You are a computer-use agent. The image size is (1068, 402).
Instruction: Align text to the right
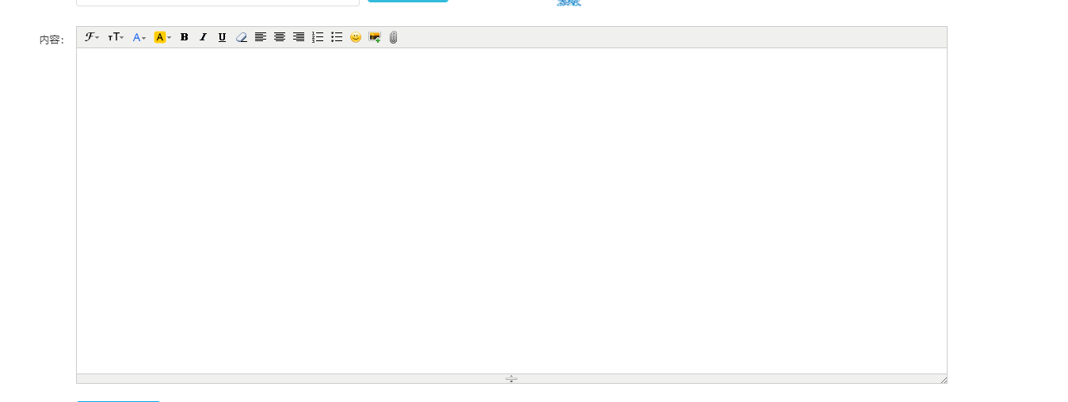299,37
